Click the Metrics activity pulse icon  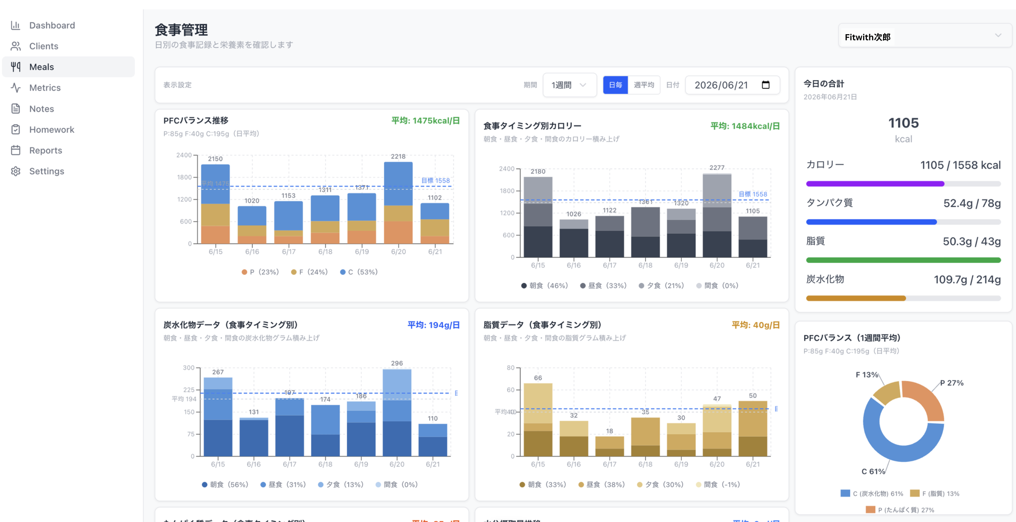pos(15,88)
